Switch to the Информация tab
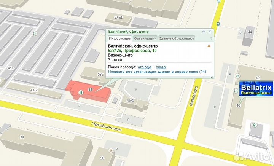 click(x=120, y=38)
